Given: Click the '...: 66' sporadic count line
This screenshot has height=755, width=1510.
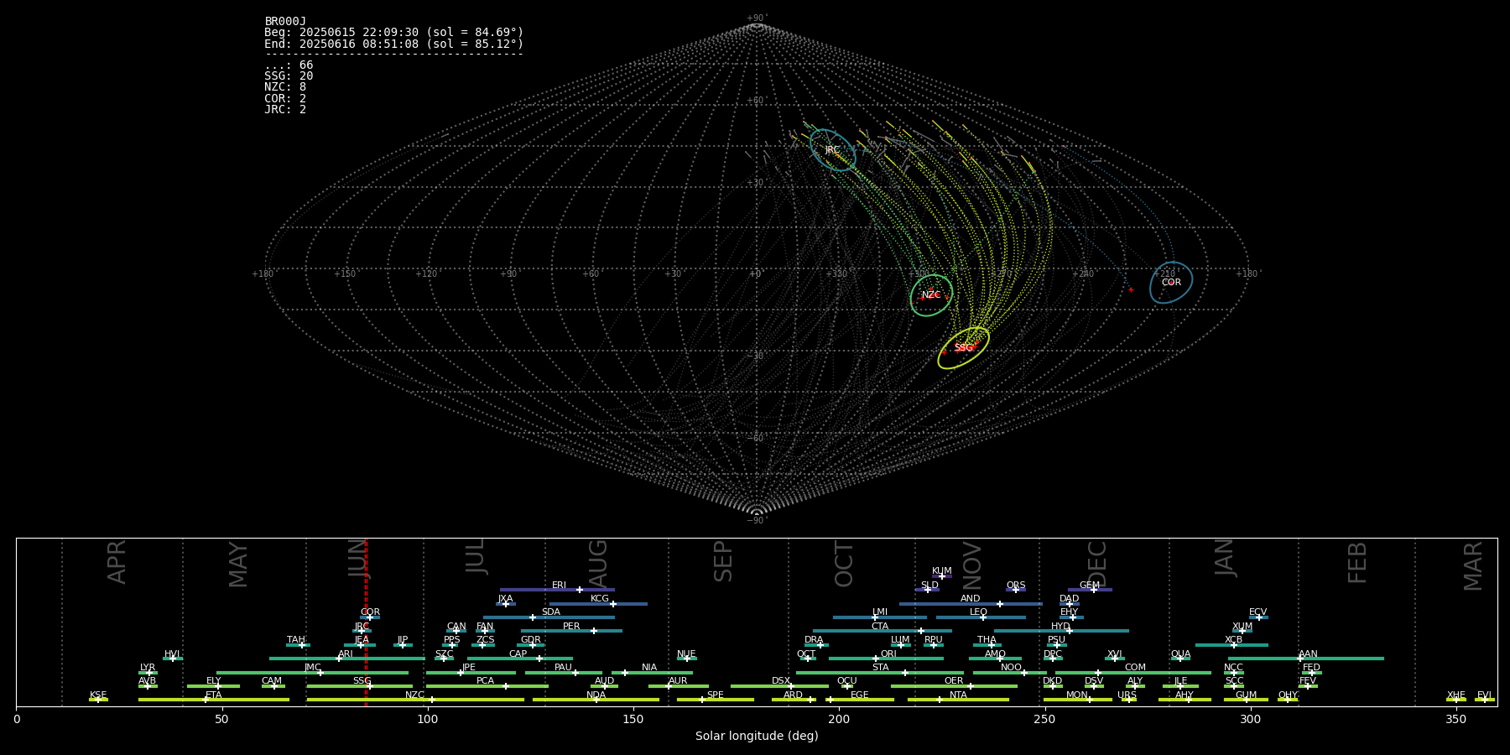Looking at the screenshot, I should click(289, 65).
